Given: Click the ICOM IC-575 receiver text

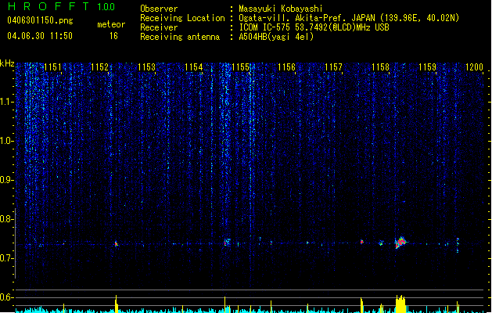Looking at the screenshot, I should coord(314,27).
